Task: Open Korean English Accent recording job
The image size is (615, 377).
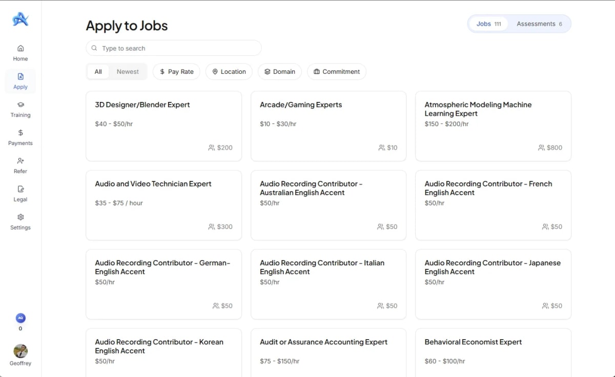Action: tap(163, 353)
